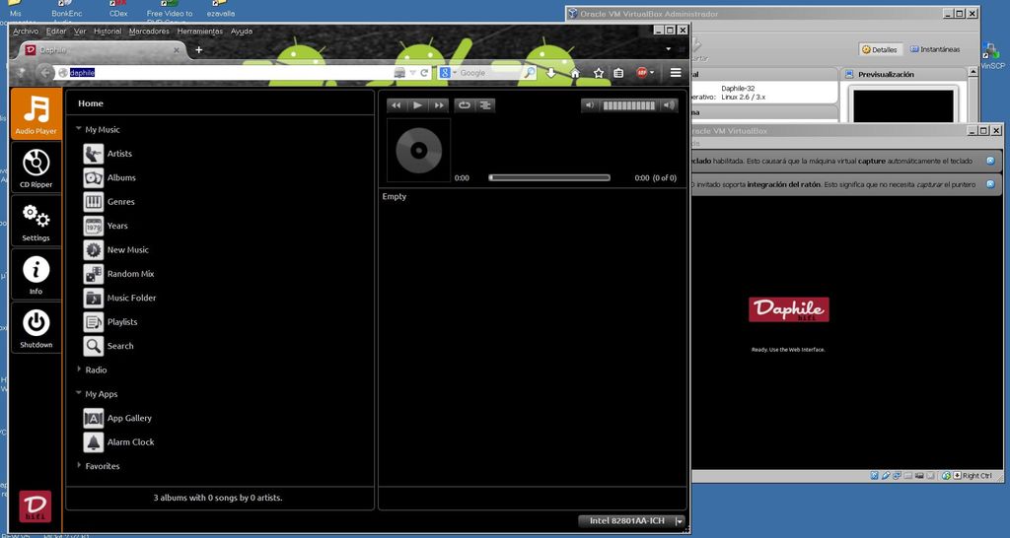Open a new browser tab
The image size is (1010, 538).
(x=199, y=49)
